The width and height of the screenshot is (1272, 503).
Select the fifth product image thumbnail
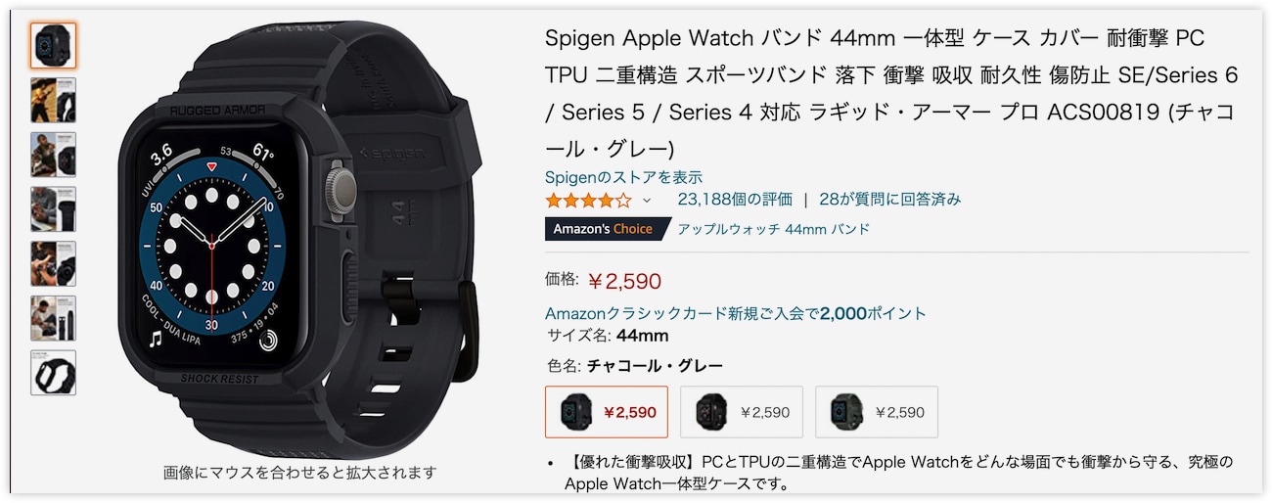(x=53, y=263)
